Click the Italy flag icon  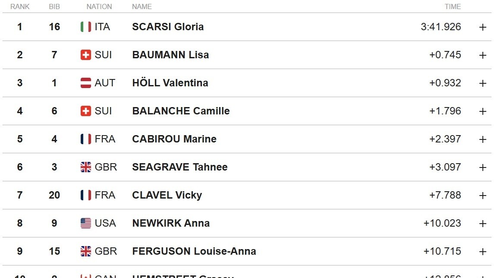tap(86, 27)
